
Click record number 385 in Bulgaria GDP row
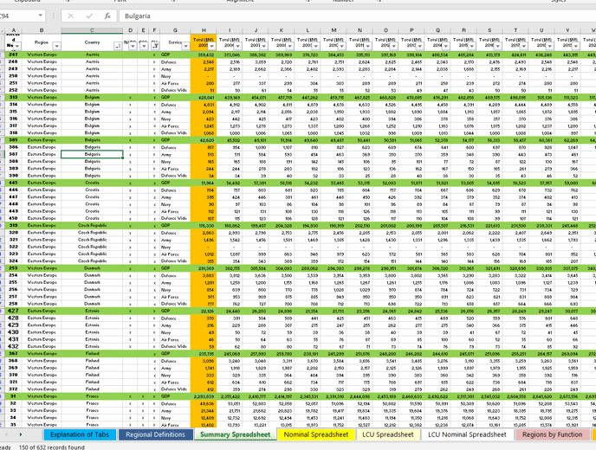[x=13, y=140]
